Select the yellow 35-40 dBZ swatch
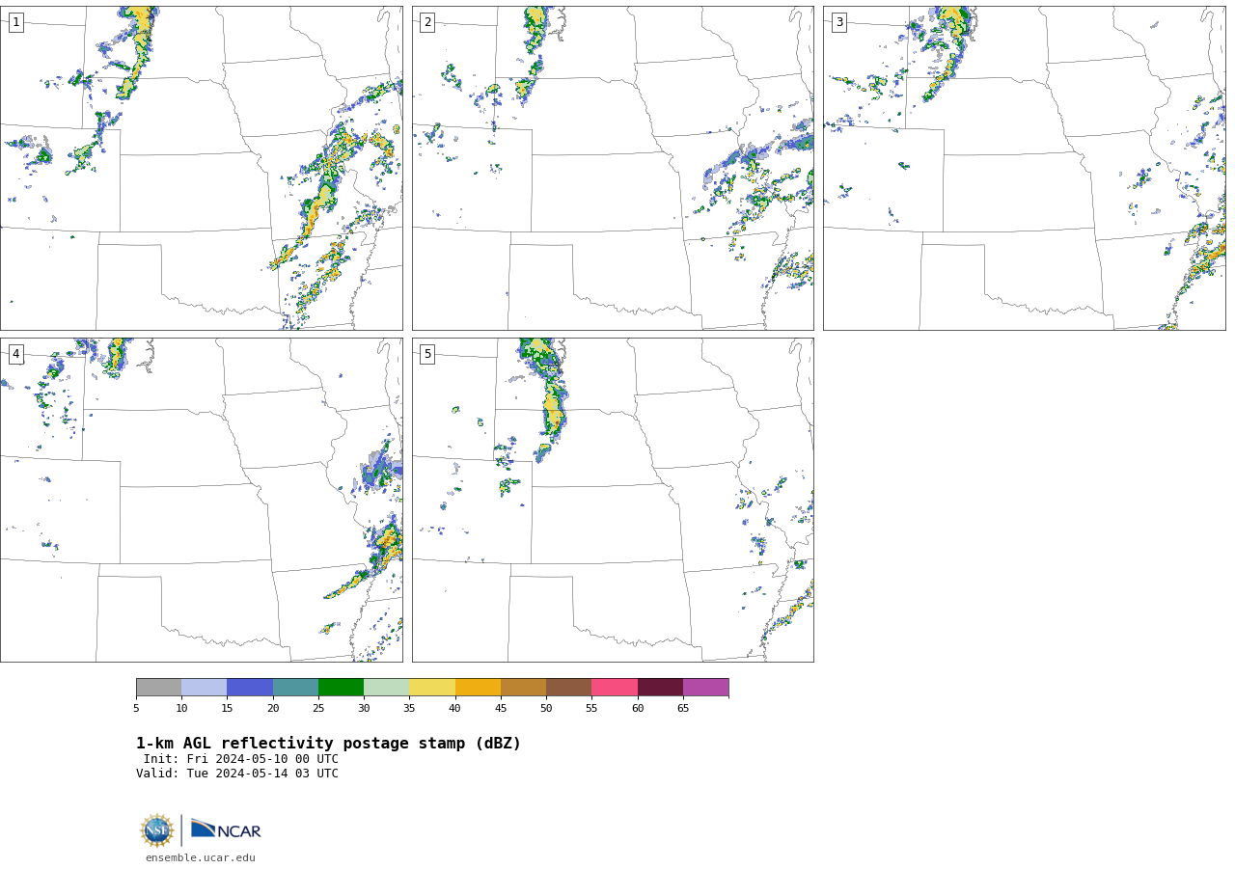 [432, 687]
